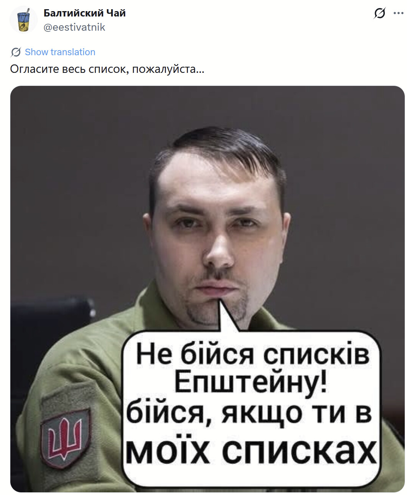Visit the @eestivatnik handle

(x=74, y=27)
